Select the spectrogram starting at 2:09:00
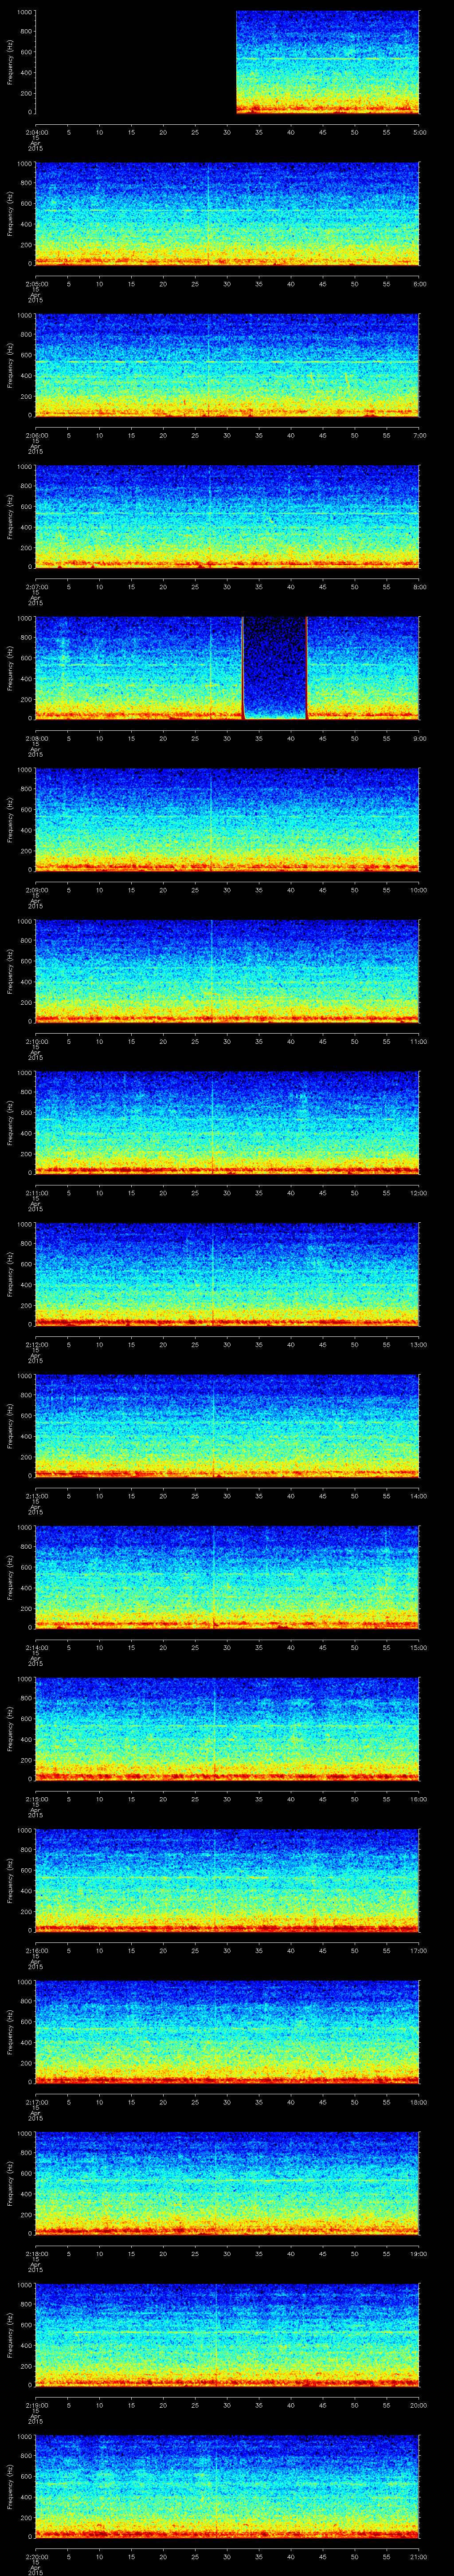The image size is (454, 2576). click(x=227, y=820)
